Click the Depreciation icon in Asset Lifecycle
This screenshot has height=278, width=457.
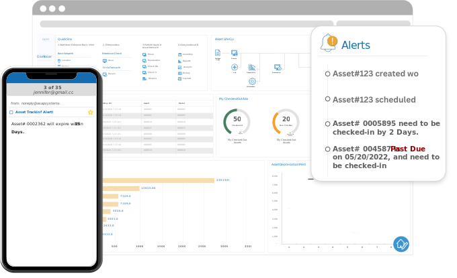[x=251, y=68]
